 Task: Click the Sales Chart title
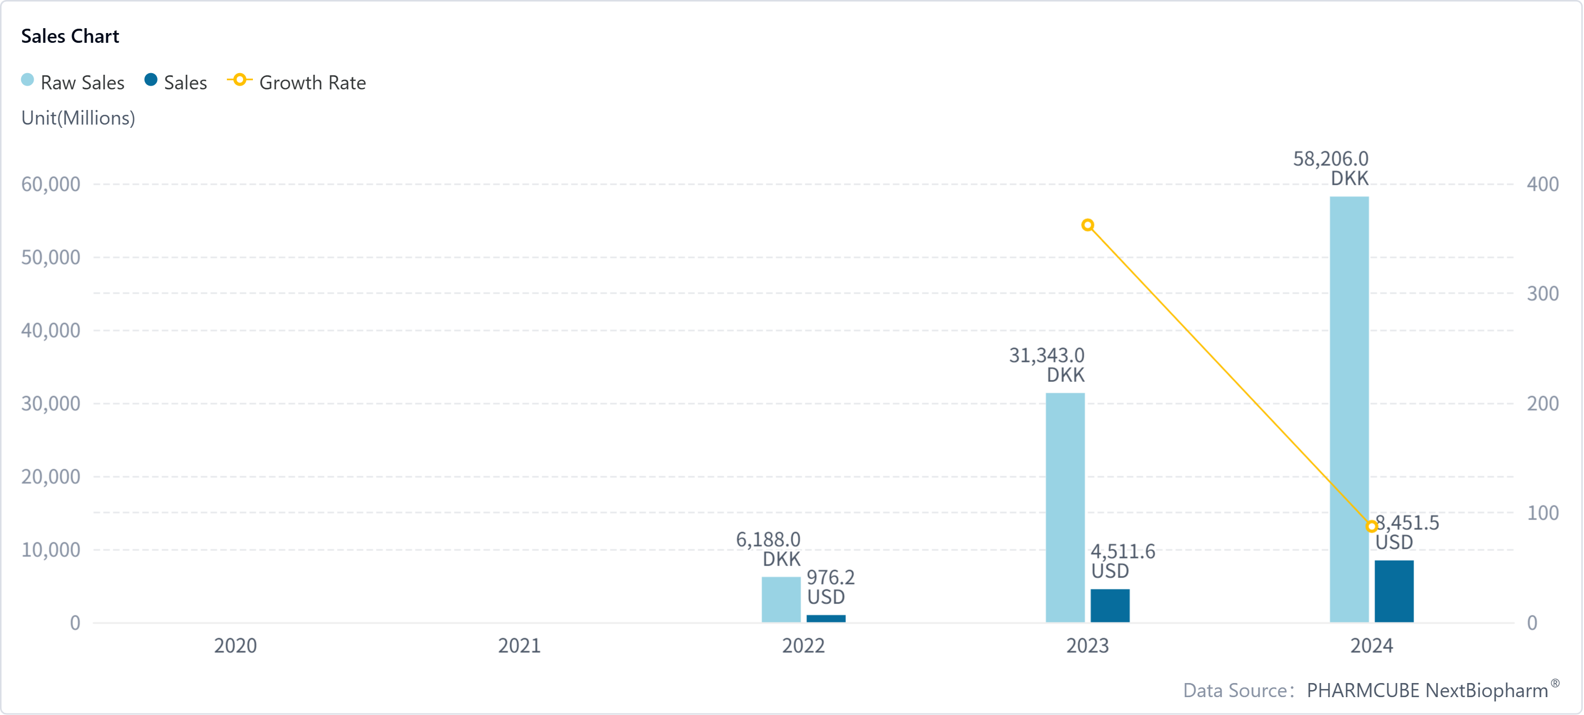tap(70, 36)
